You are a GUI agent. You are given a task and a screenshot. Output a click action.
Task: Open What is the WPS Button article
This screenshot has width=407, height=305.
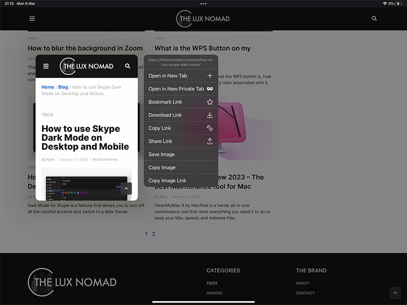click(x=202, y=48)
